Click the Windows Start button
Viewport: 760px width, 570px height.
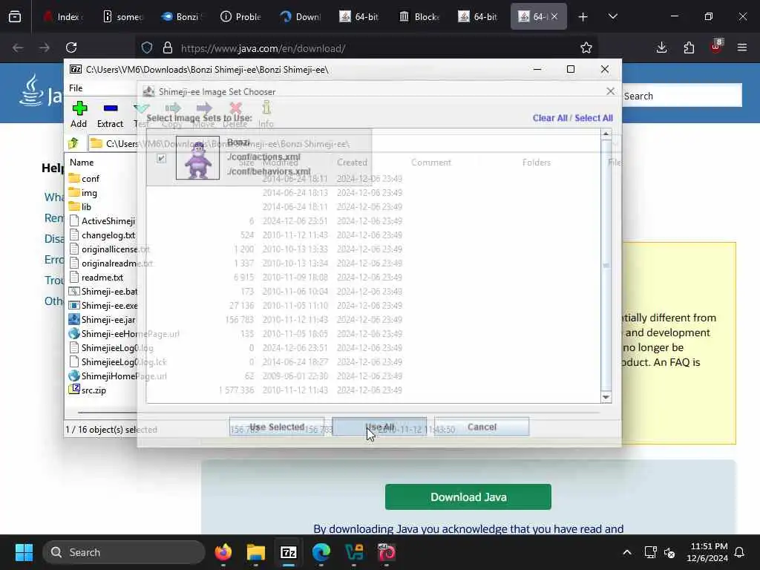[24, 552]
